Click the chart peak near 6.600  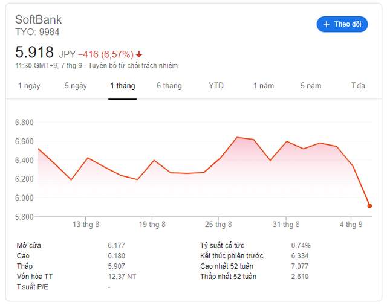[237, 137]
